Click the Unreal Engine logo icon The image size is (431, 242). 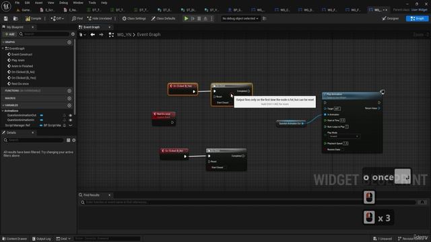pos(6,6)
